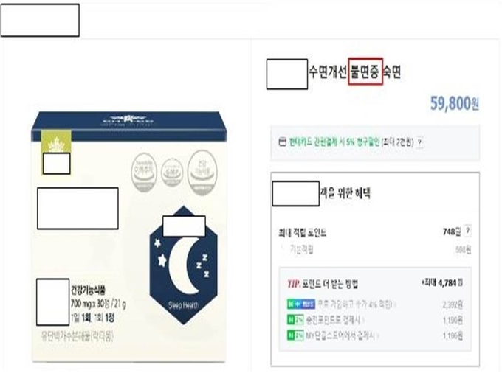The image size is (502, 376).
Task: Click the 59,800원 price
Action: pyautogui.click(x=454, y=103)
